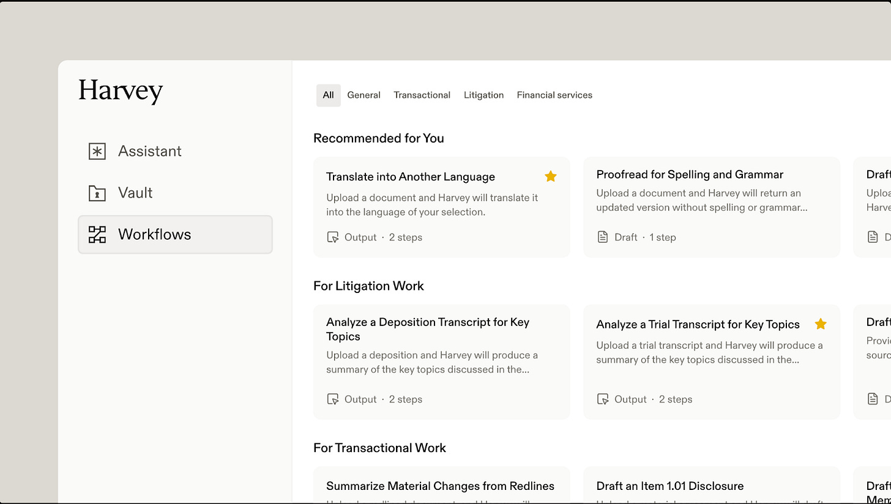This screenshot has width=891, height=504.
Task: Click Output icon on Translate into Another Language card
Action: coord(333,237)
